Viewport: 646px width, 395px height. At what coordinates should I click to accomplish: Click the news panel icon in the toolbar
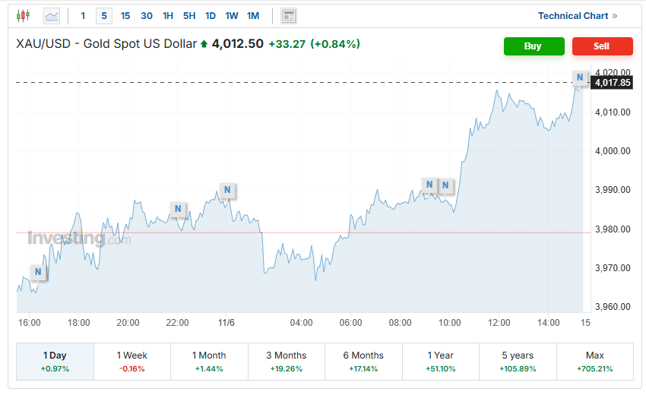point(288,16)
